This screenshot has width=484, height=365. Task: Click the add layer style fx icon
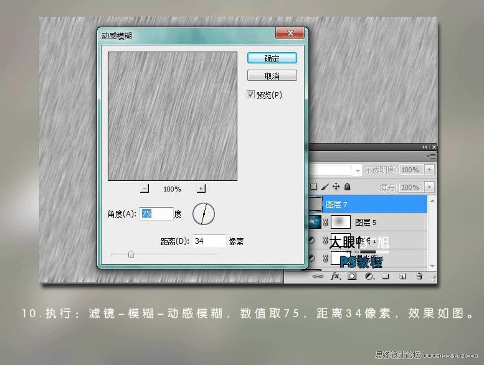[x=335, y=275]
